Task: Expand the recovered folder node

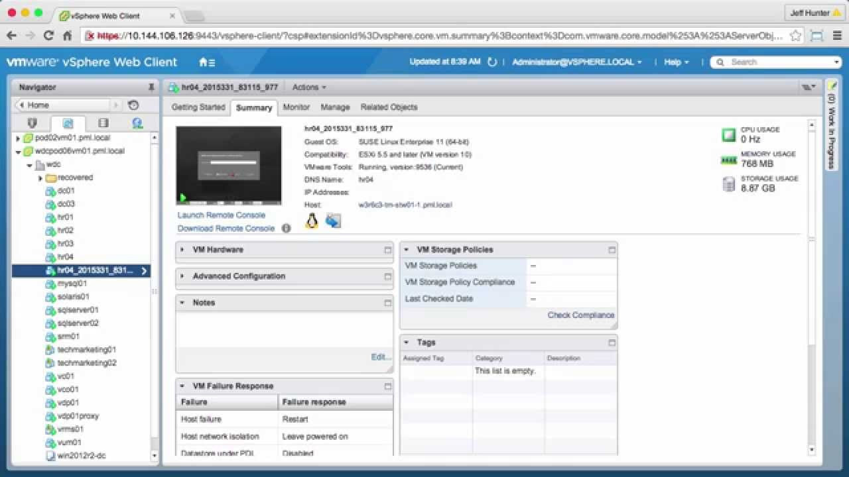Action: coord(40,178)
